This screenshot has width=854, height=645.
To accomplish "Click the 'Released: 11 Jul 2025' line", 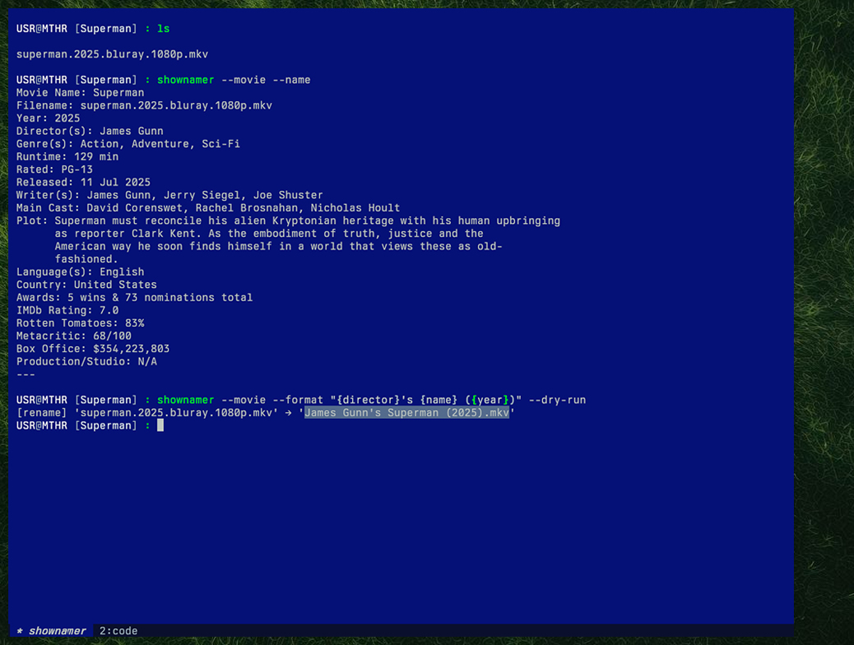I will click(x=83, y=183).
